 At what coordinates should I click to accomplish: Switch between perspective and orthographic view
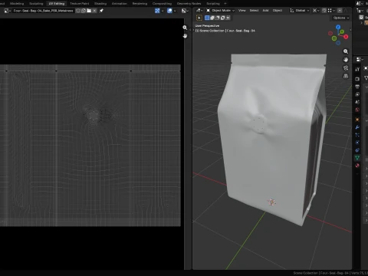click(346, 76)
